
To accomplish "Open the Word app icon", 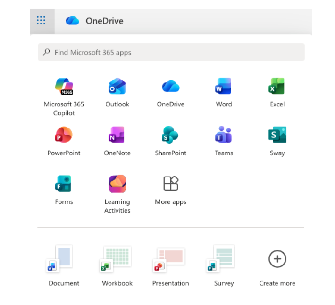I will click(x=224, y=87).
